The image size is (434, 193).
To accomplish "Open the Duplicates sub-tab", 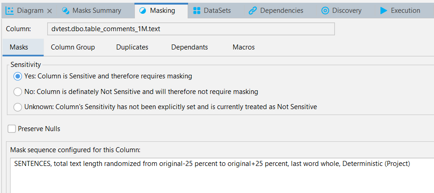I will [x=132, y=47].
